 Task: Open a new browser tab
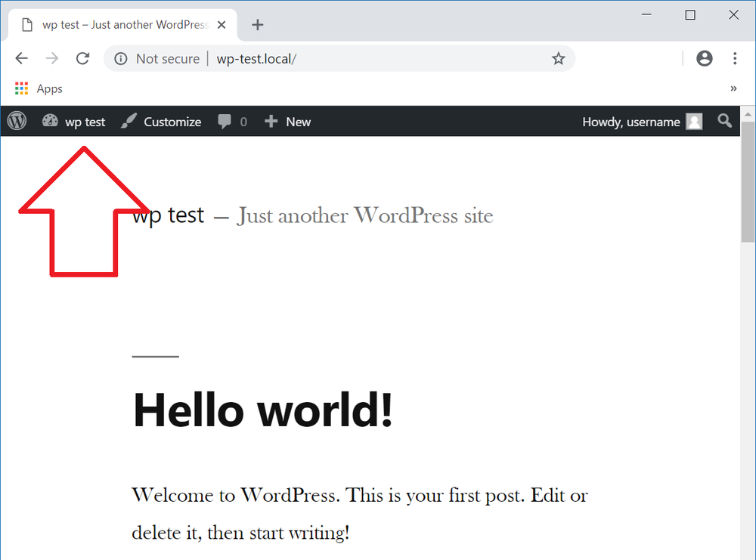click(x=258, y=25)
